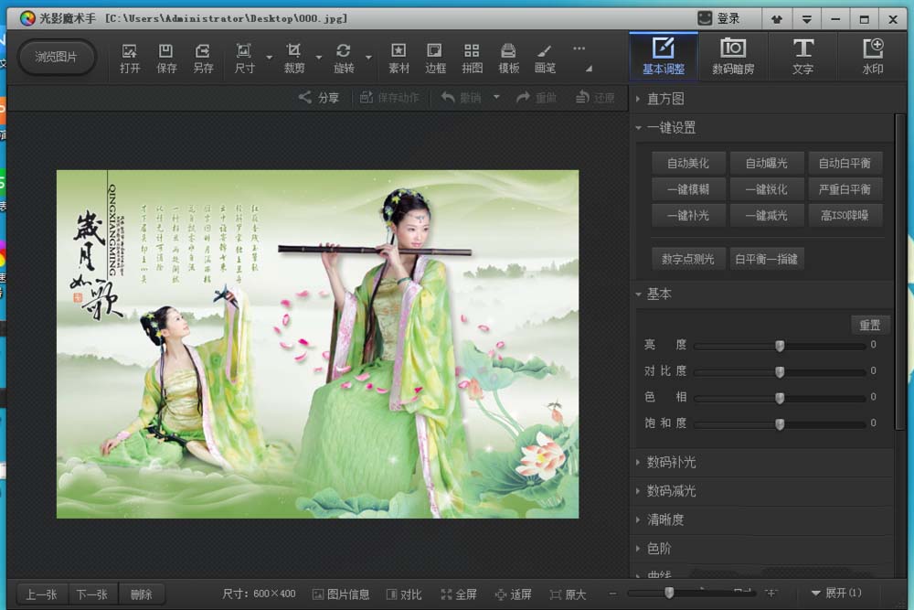The width and height of the screenshot is (914, 610).
Task: Click the 另存 save-as icon
Action: tap(203, 59)
